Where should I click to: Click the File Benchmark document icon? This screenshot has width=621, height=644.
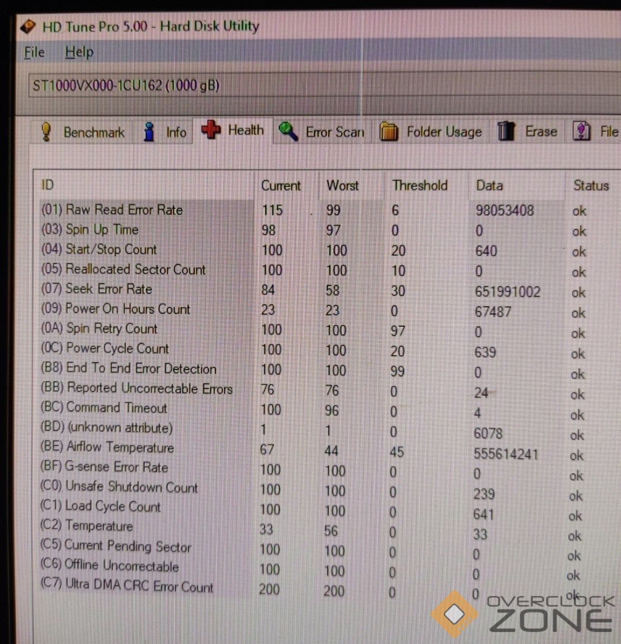click(581, 131)
